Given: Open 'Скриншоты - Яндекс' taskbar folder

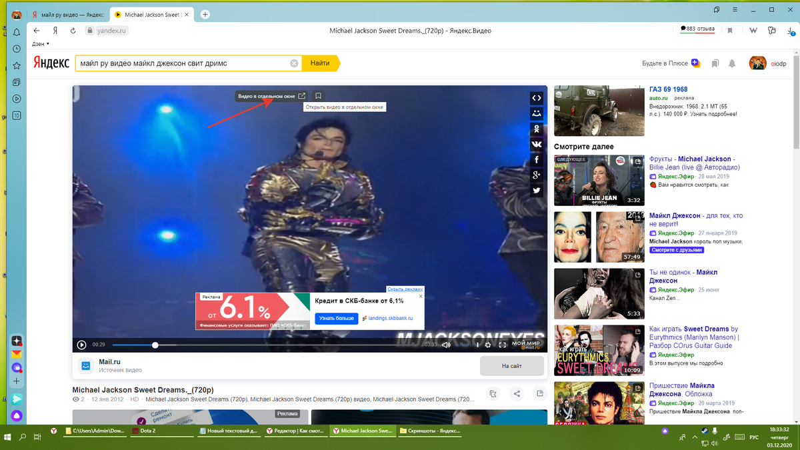Looking at the screenshot, I should 429,431.
